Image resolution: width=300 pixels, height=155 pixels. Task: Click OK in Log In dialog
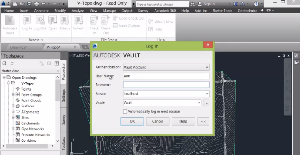[x=132, y=121]
